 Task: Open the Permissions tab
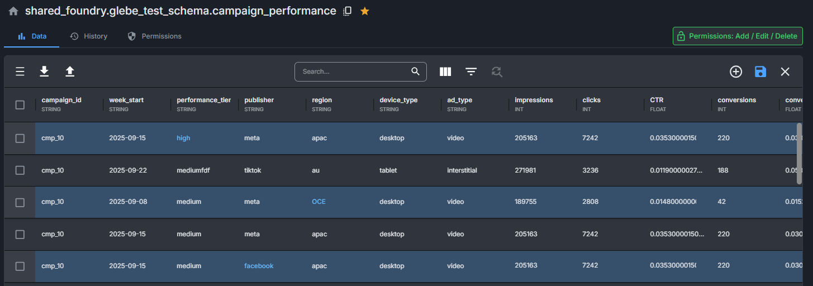pyautogui.click(x=155, y=36)
